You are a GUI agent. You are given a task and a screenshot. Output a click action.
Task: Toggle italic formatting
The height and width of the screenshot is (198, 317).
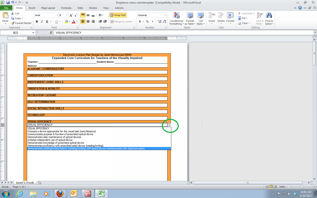tap(41, 21)
